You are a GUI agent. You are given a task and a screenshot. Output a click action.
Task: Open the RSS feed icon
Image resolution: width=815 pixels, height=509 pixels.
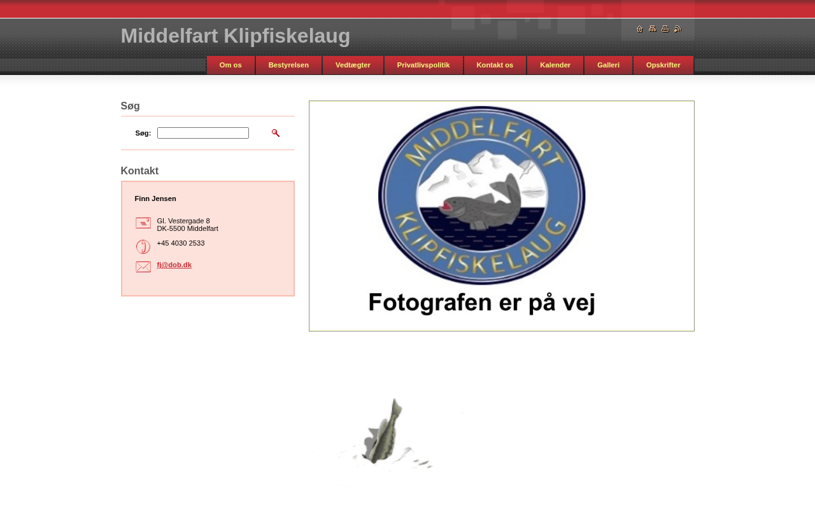[677, 29]
